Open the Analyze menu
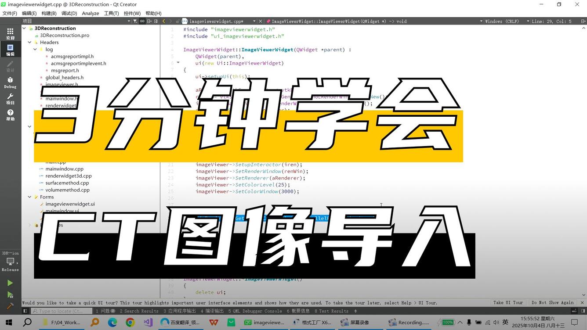587x330 pixels. 91,13
